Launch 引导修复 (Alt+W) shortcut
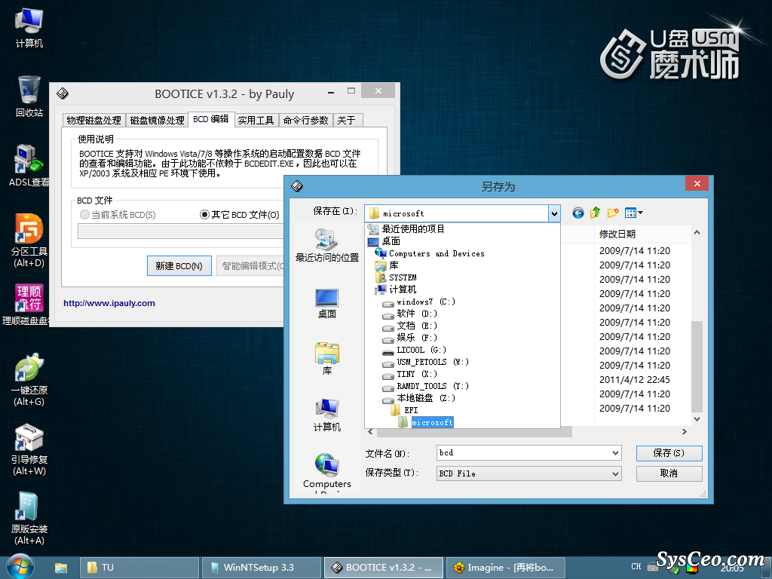772x579 pixels. tap(29, 449)
